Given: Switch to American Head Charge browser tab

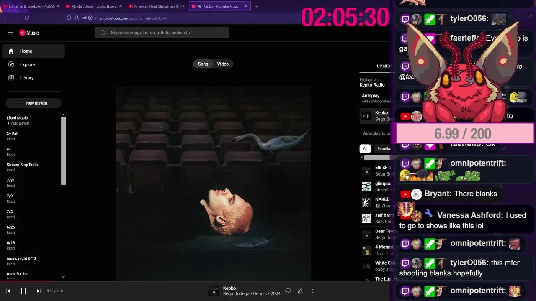Looking at the screenshot, I should point(157,6).
